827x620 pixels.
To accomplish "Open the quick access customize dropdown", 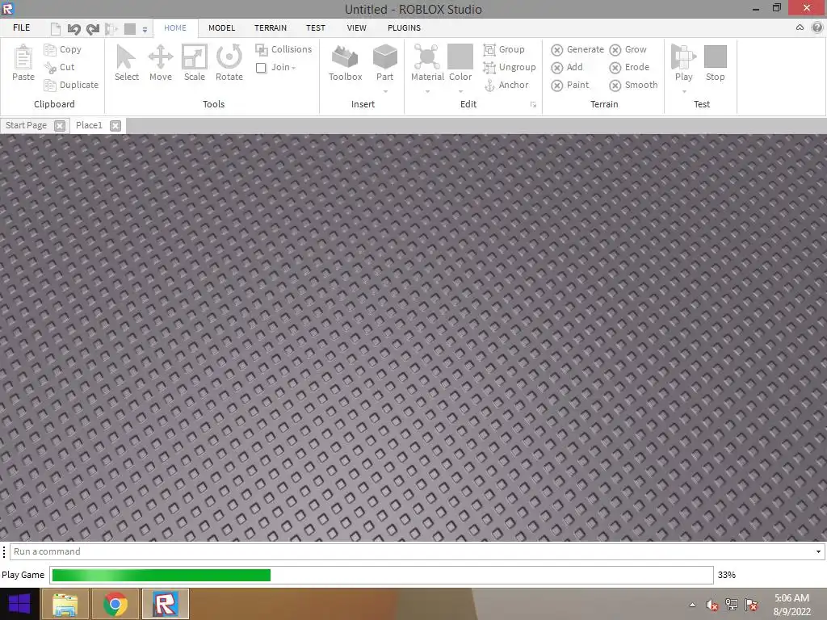I will coord(145,30).
